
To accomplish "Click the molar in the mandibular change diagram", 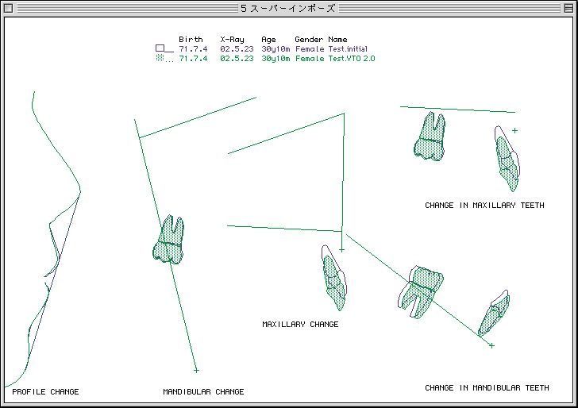I will point(169,241).
